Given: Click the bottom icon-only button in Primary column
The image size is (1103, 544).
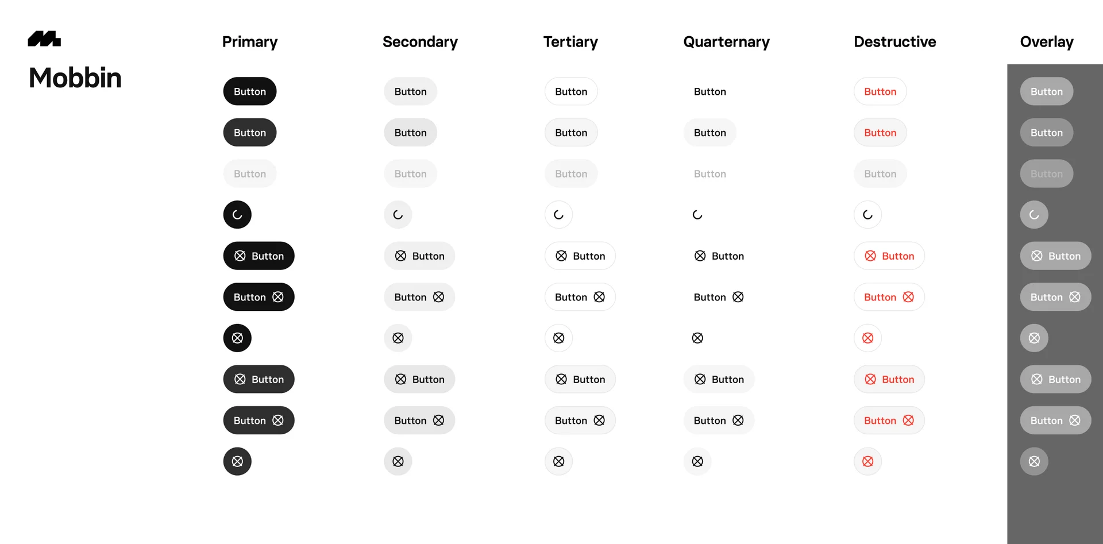Looking at the screenshot, I should pyautogui.click(x=237, y=461).
